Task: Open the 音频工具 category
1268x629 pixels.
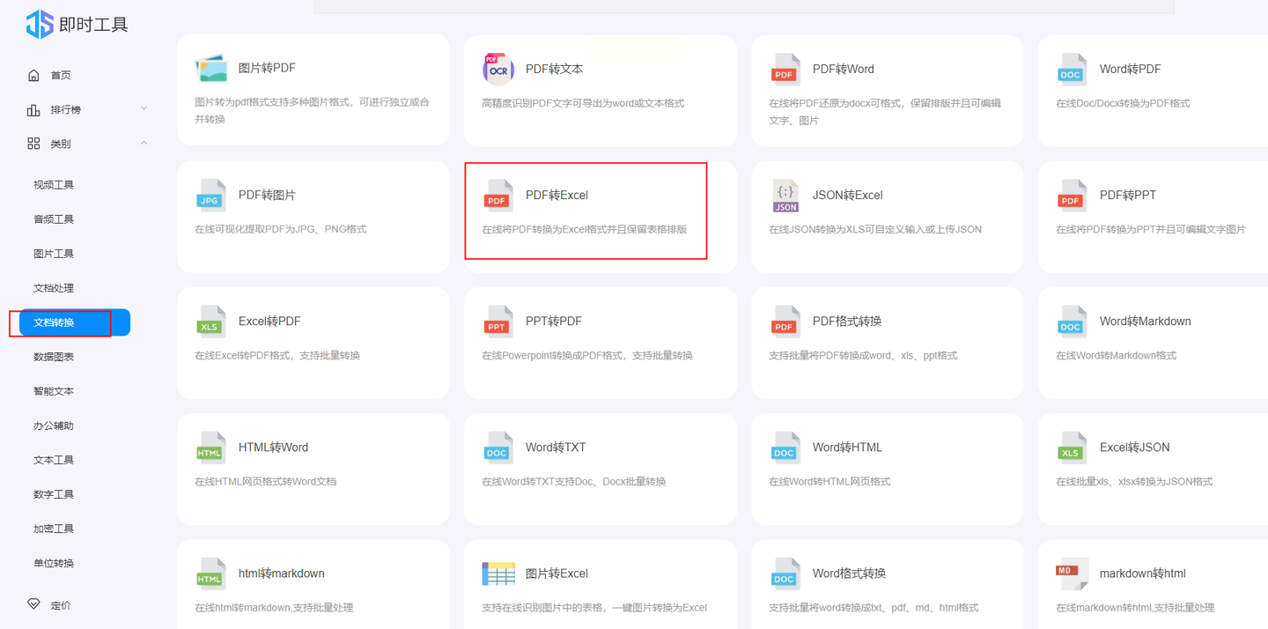Action: pyautogui.click(x=54, y=219)
